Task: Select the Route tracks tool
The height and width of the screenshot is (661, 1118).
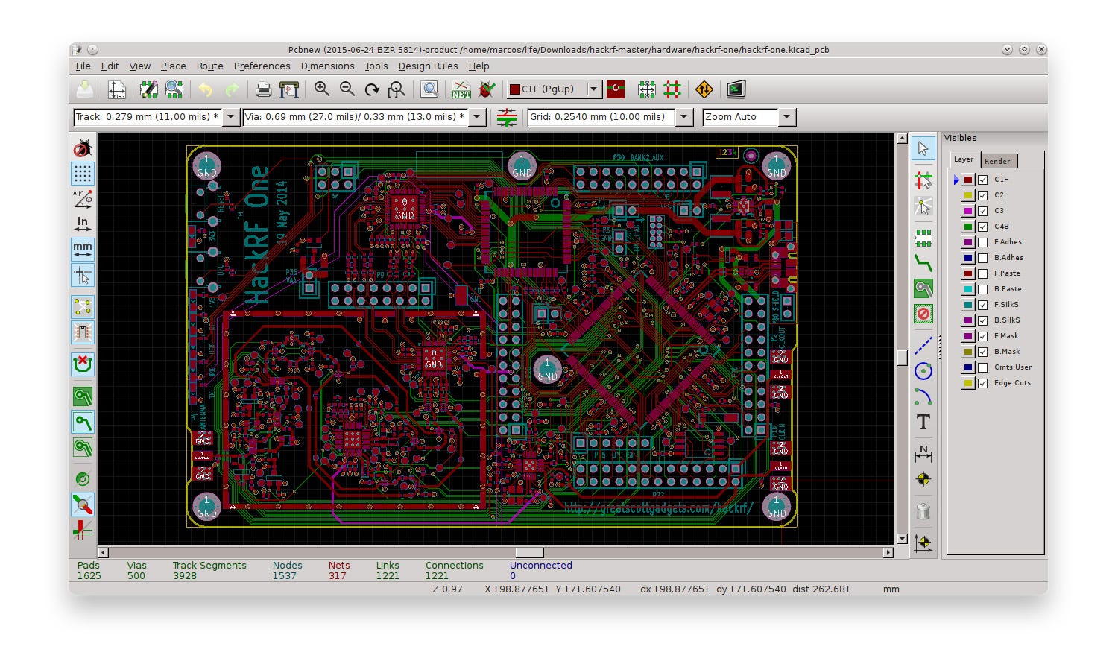Action: [923, 262]
